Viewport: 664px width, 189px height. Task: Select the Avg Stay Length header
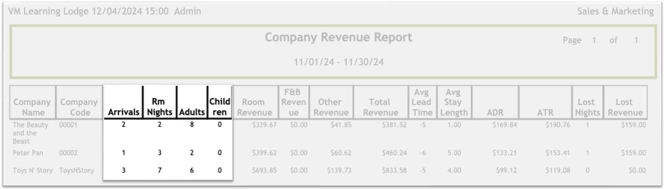453,102
